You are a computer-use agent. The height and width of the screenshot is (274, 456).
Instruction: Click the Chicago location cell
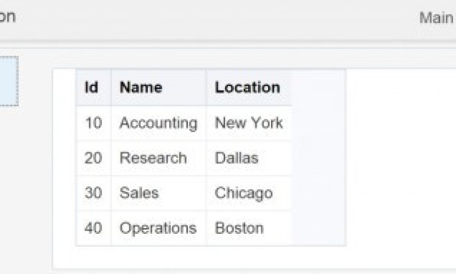click(244, 193)
